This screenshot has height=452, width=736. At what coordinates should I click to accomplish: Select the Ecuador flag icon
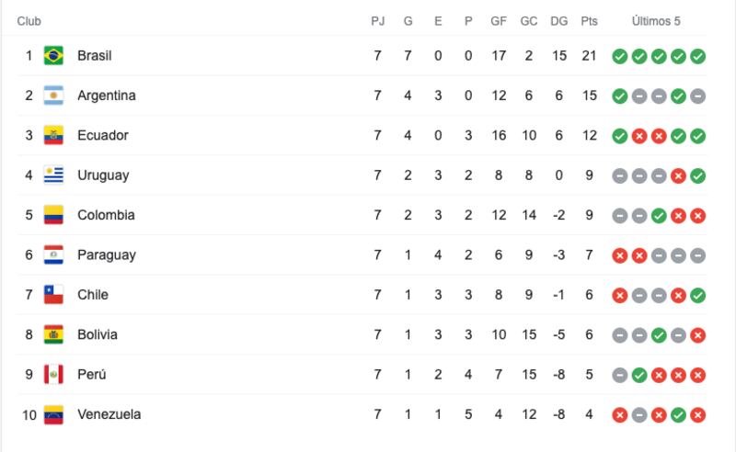coord(53,135)
